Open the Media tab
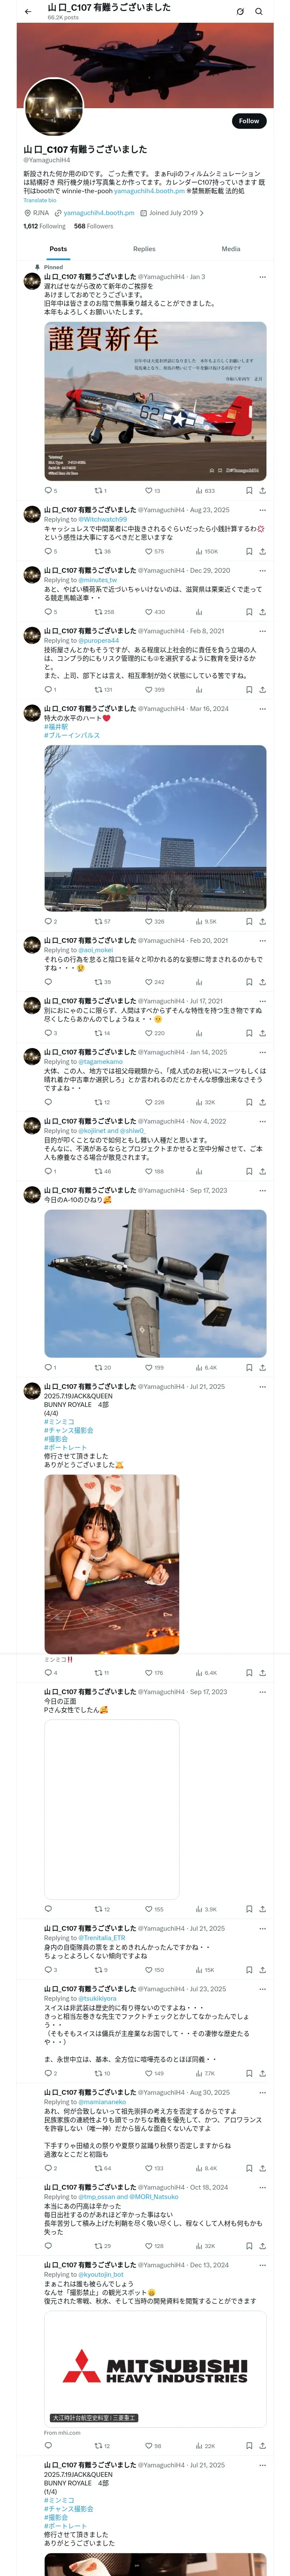The image size is (290, 2576). tap(231, 249)
